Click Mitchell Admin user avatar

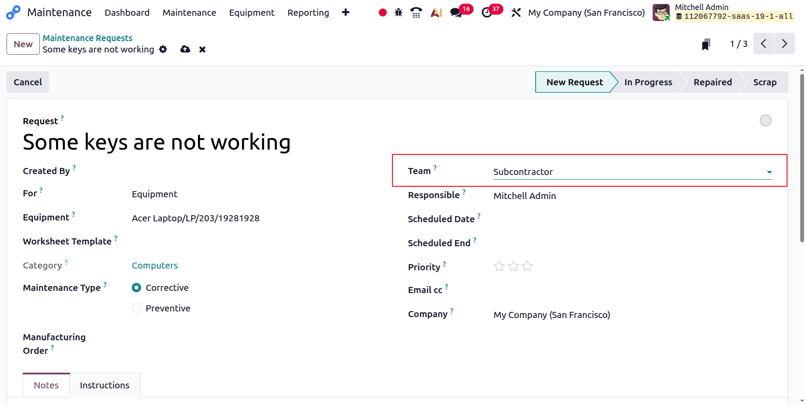(x=661, y=12)
